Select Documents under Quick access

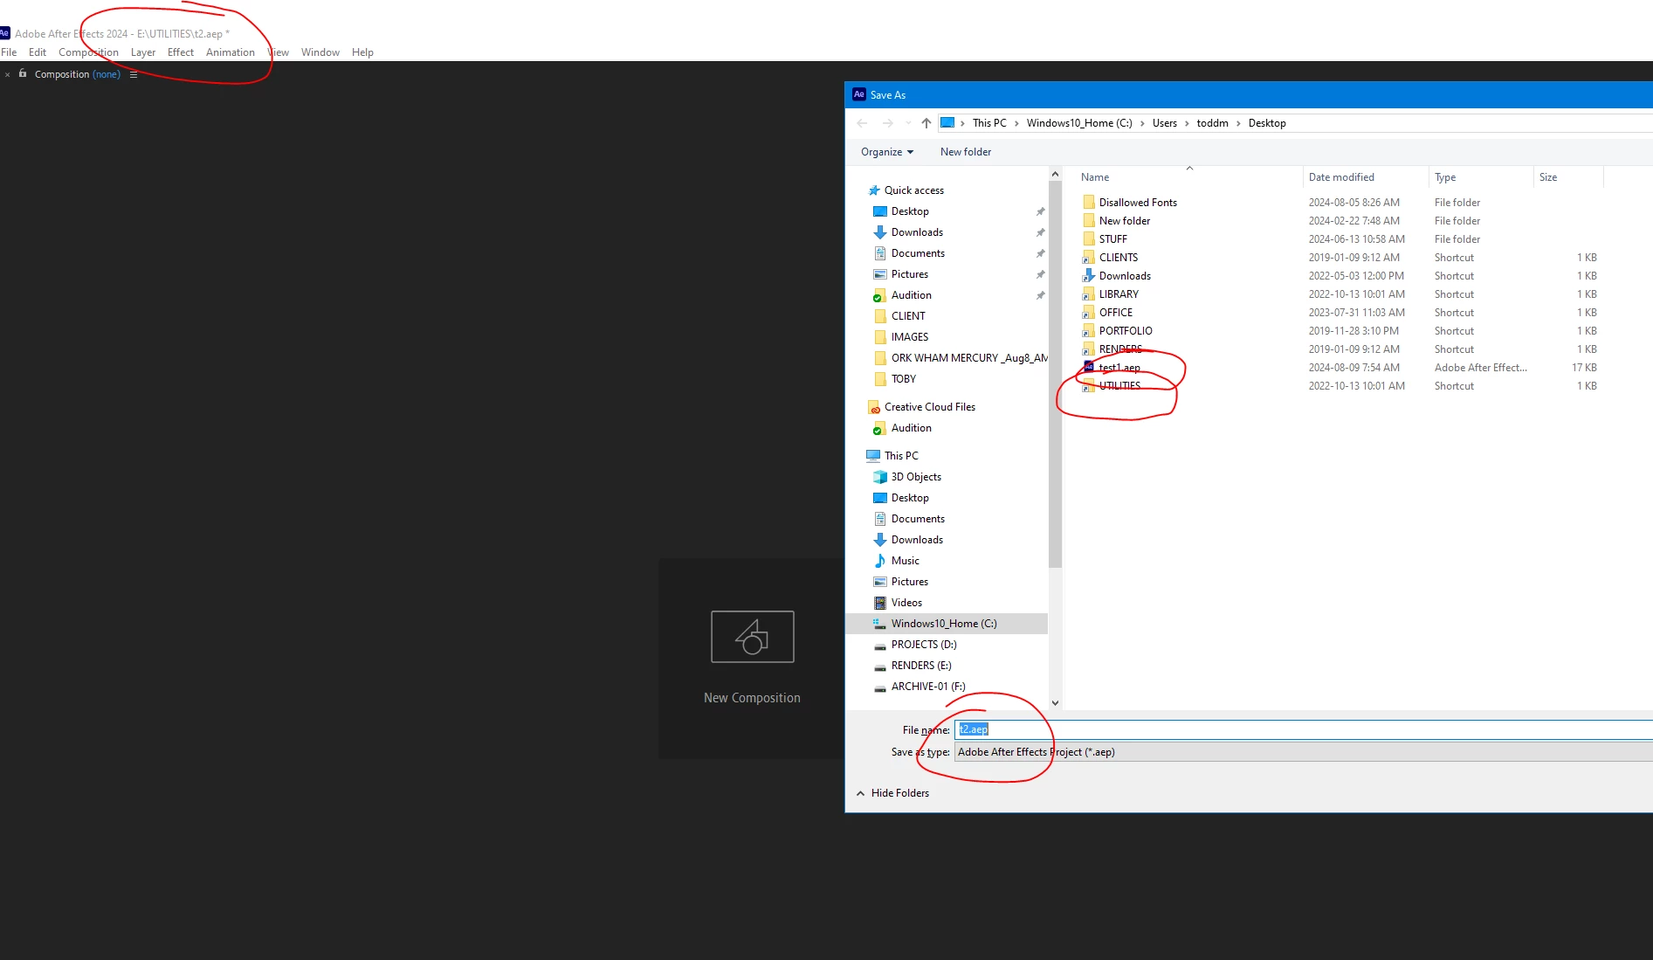(918, 253)
